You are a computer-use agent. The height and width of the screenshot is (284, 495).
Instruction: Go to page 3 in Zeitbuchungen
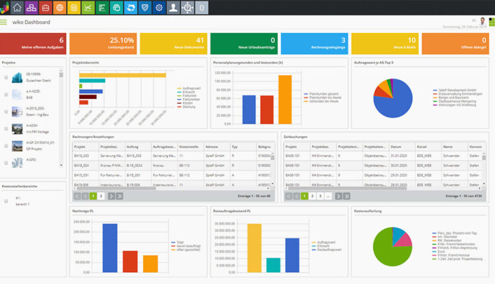pyautogui.click(x=319, y=196)
